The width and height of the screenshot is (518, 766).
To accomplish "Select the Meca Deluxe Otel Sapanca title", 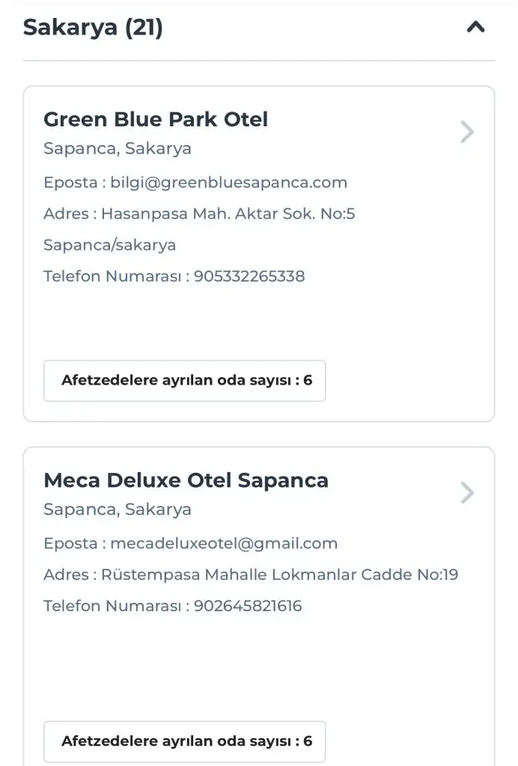I will [x=186, y=479].
